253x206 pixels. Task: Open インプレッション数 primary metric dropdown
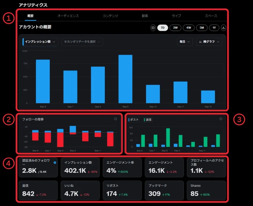(x=40, y=42)
